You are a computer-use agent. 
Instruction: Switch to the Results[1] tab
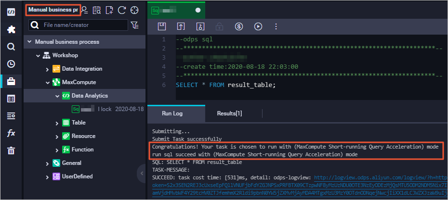(229, 113)
